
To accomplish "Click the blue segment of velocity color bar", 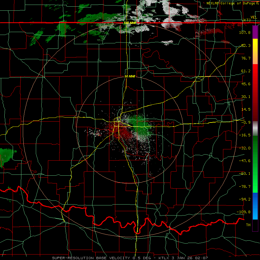I will tap(255, 206).
